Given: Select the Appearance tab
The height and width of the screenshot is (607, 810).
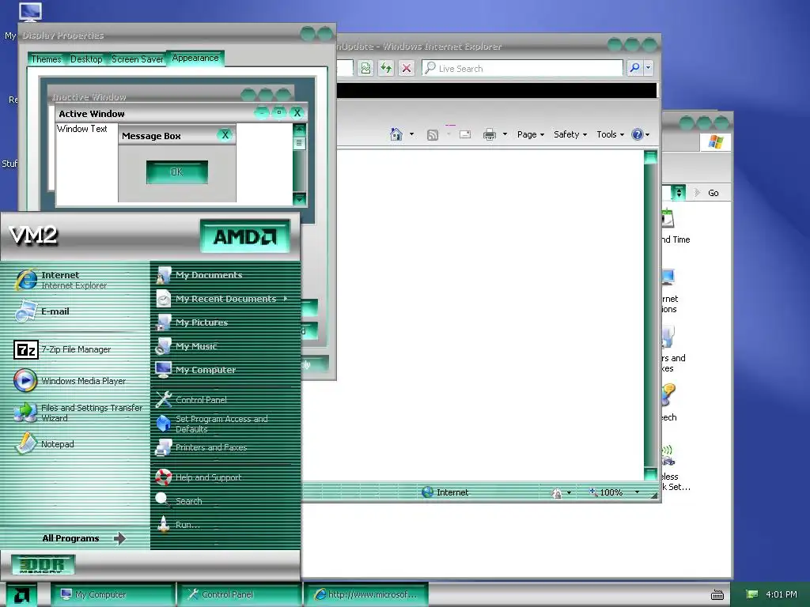Looking at the screenshot, I should click(195, 58).
